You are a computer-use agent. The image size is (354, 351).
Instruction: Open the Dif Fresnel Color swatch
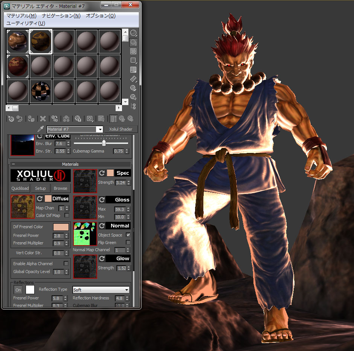[x=61, y=227]
